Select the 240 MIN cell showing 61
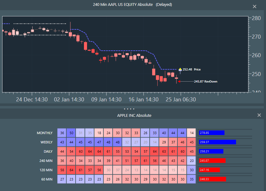 pos(145,161)
